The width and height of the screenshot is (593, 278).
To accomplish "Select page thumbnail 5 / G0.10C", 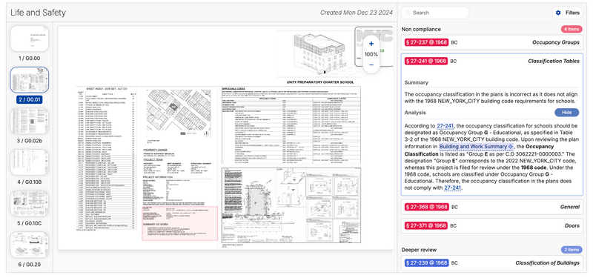I will pyautogui.click(x=30, y=203).
